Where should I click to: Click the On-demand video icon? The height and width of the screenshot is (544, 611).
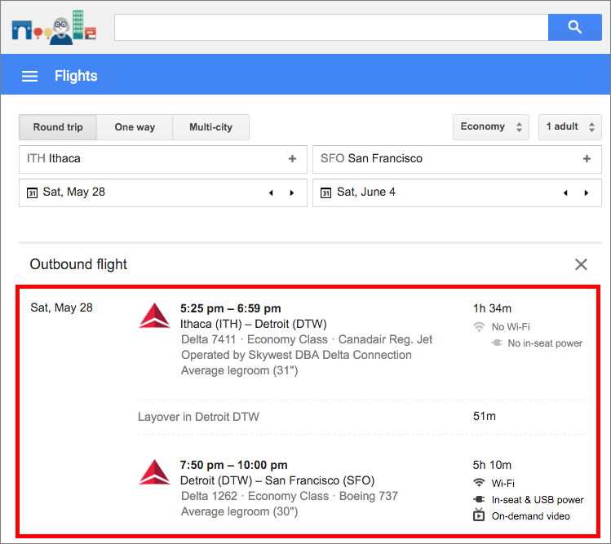click(x=479, y=515)
